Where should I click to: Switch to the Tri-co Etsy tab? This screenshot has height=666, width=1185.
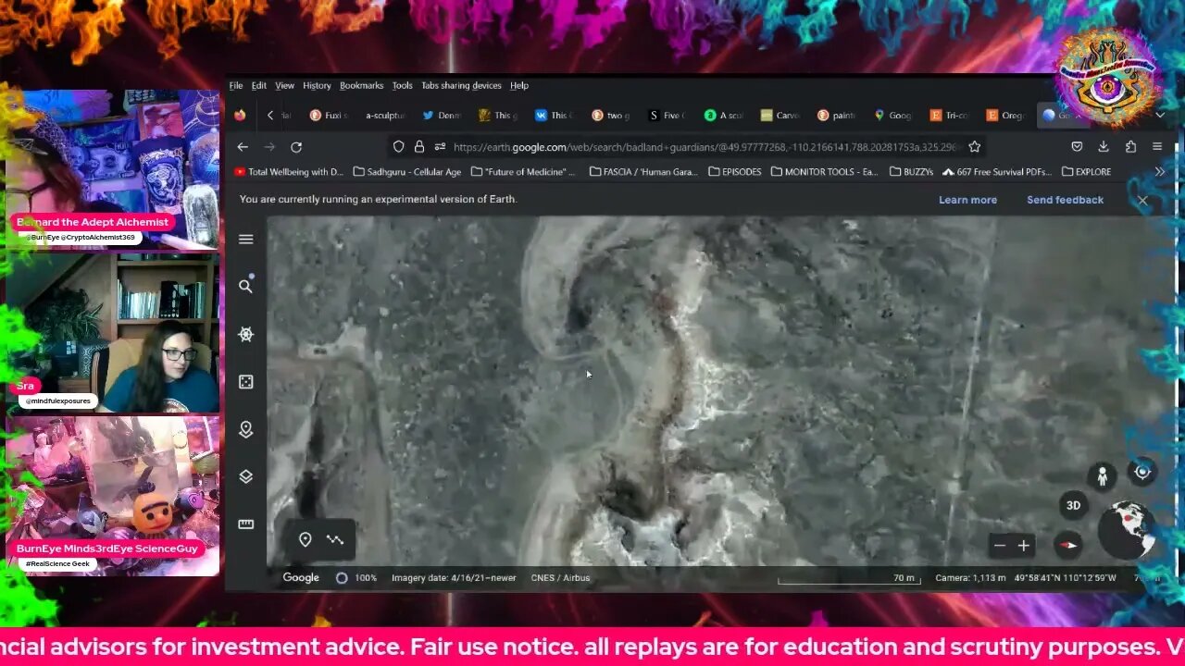tap(951, 116)
